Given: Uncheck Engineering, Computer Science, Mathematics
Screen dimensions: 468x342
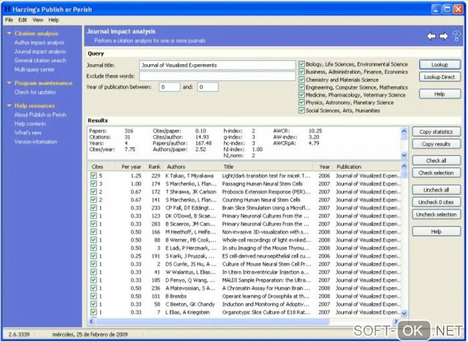Looking at the screenshot, I should [x=301, y=88].
